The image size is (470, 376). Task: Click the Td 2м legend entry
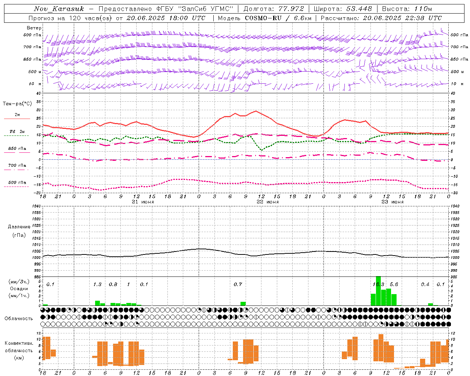tap(17, 131)
